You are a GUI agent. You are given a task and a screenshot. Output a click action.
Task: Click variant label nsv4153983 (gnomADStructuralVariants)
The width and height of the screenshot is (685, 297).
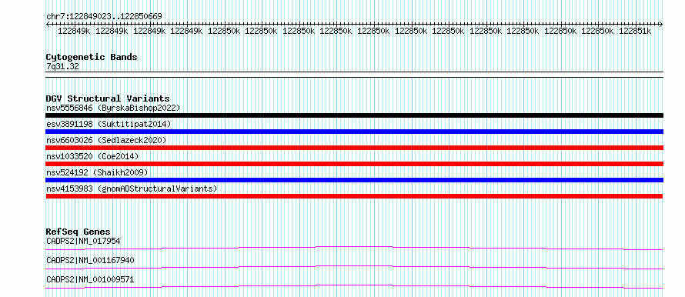(x=132, y=189)
